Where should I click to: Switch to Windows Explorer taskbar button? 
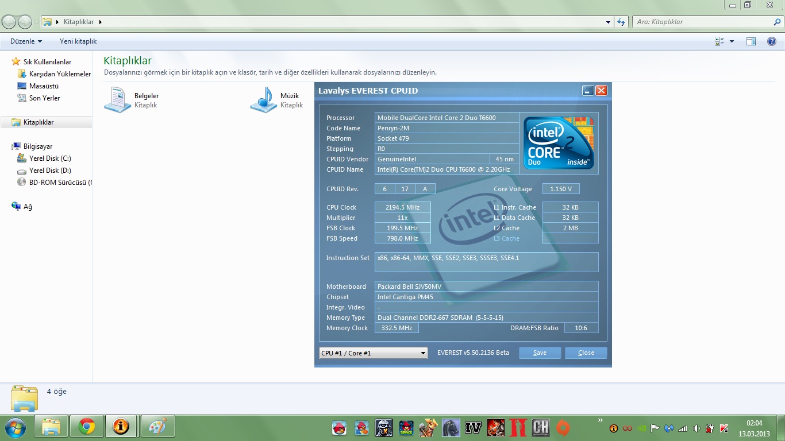click(51, 427)
